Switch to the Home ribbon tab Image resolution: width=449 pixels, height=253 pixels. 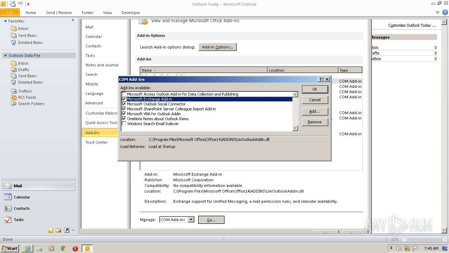(x=31, y=13)
